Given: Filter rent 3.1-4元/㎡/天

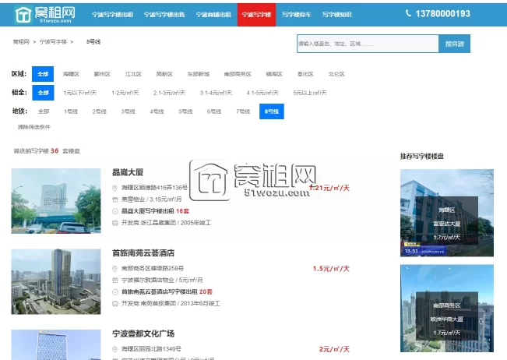Looking at the screenshot, I should click(x=216, y=93).
